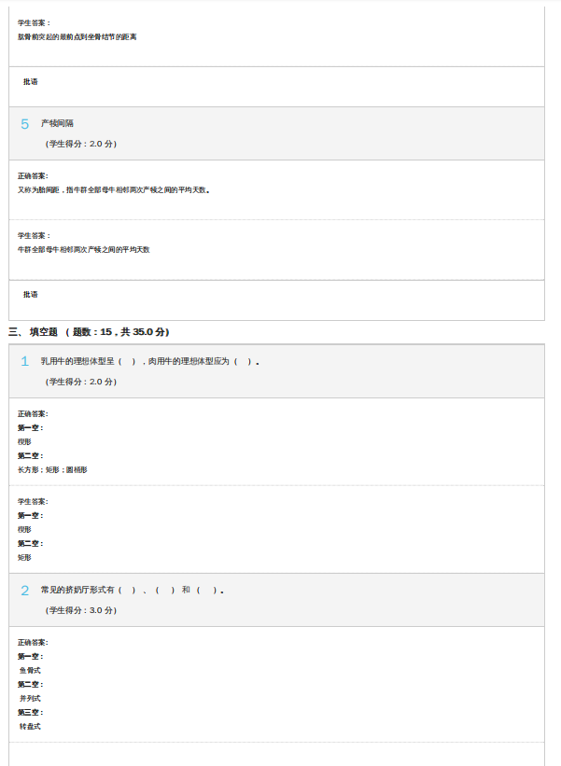Click the correct answer 鱼骨式

coord(30,670)
